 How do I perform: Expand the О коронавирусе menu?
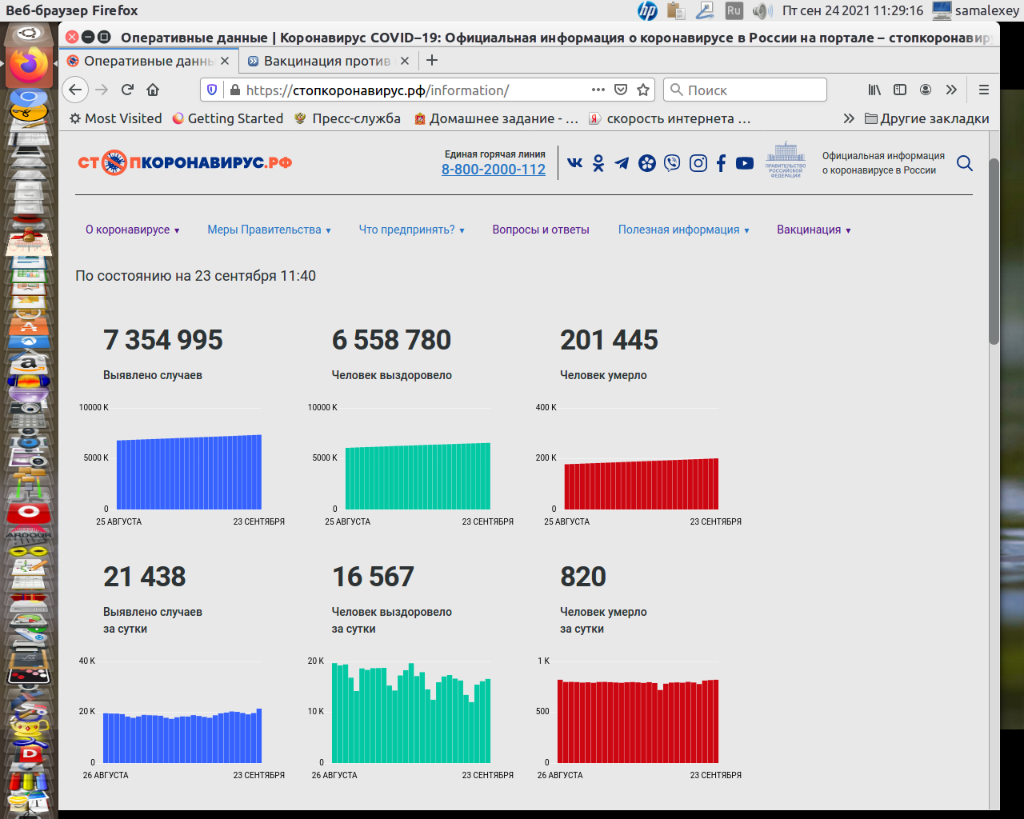(x=133, y=230)
